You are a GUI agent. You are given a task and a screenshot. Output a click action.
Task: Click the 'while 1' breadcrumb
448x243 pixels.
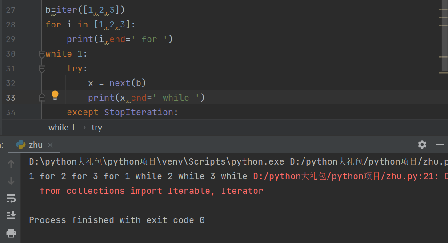(61, 128)
